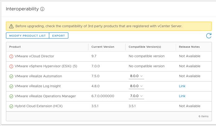This screenshot has width=216, height=126.
Task: Click the 3rd party compatibility warning message
Action: (x=99, y=26)
